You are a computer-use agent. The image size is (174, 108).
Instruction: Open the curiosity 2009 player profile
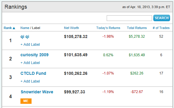[x=35, y=55]
